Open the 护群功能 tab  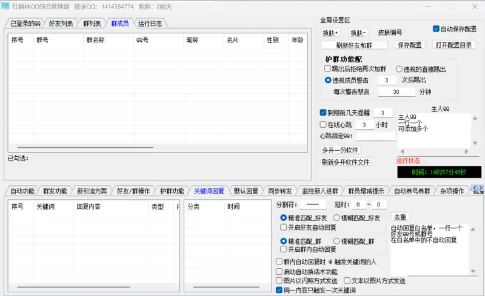(x=172, y=191)
